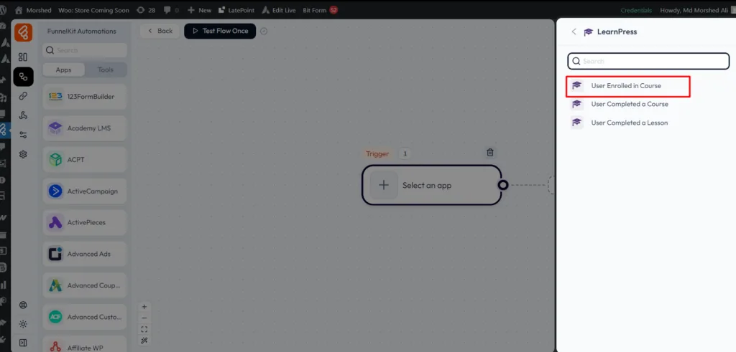Click the FunnelKit Automations title

[x=82, y=32]
